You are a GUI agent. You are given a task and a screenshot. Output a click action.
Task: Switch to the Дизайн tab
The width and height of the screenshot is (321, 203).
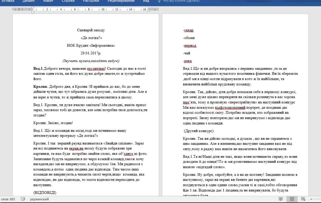(29, 1)
